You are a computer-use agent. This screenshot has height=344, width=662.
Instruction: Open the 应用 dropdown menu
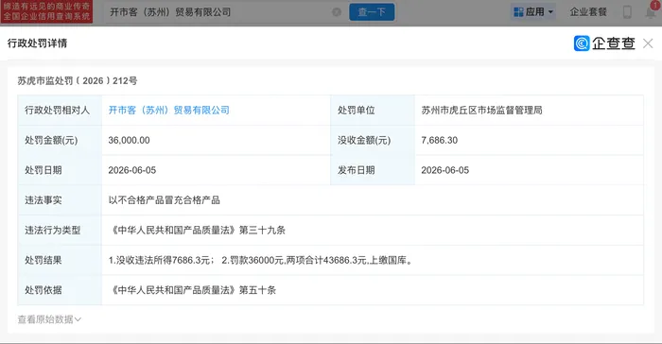[533, 12]
